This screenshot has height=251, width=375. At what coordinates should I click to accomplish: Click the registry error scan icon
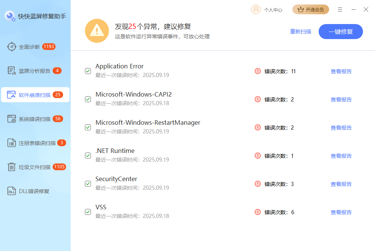(x=12, y=143)
